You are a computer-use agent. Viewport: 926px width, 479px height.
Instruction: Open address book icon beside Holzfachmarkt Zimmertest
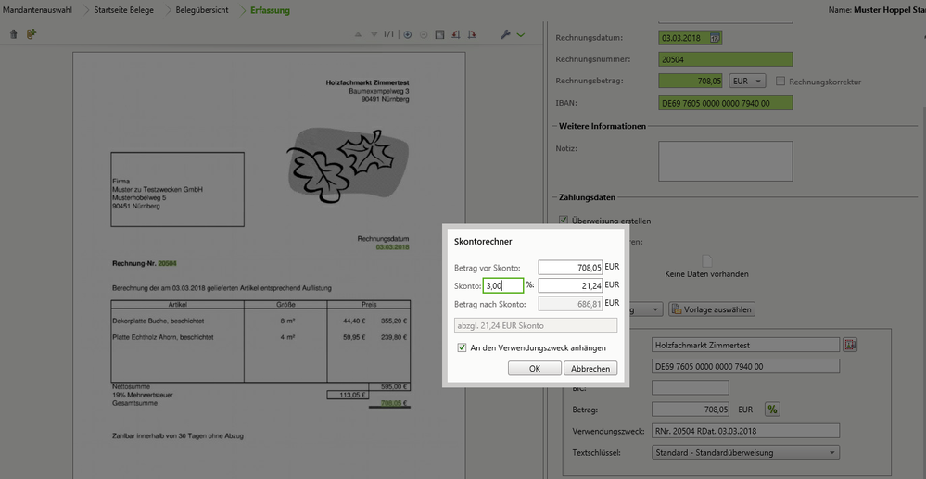850,345
